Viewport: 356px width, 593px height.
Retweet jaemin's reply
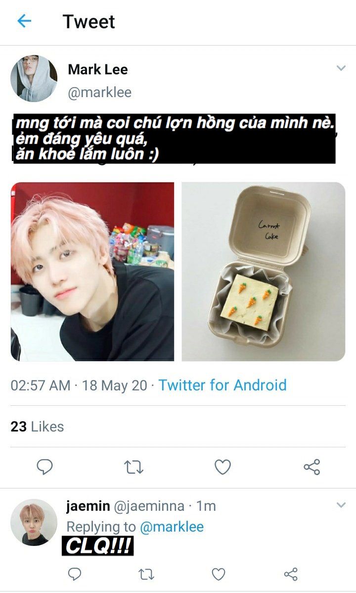pos(146,574)
